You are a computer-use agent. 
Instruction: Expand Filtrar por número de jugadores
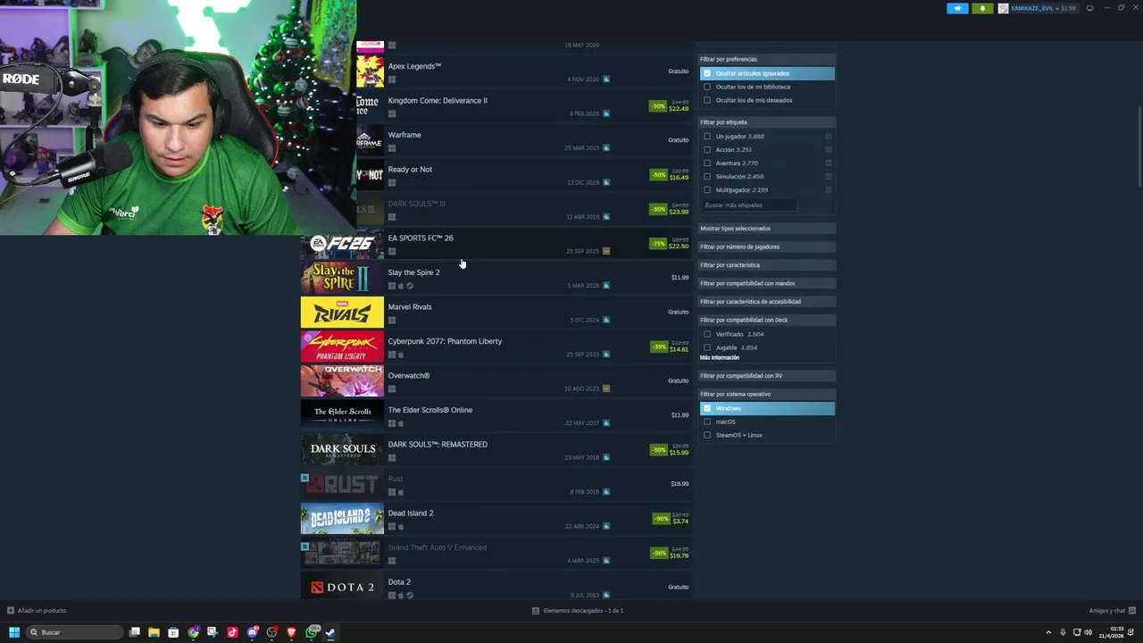click(x=767, y=246)
